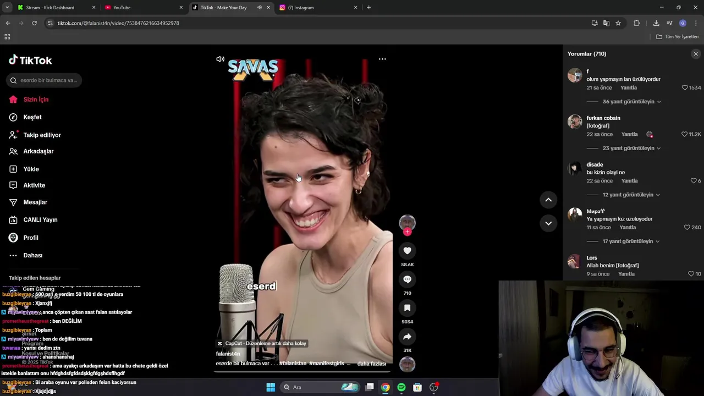704x396 pixels.
Task: Click the #manifestgirls hashtag
Action: [x=327, y=364]
